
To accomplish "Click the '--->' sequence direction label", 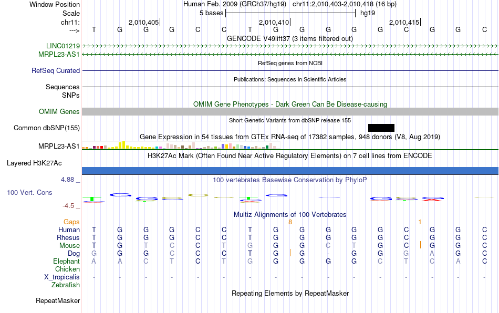I will (x=75, y=30).
